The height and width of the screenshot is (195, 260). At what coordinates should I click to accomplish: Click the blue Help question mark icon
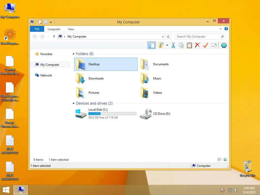pyautogui.click(x=226, y=29)
